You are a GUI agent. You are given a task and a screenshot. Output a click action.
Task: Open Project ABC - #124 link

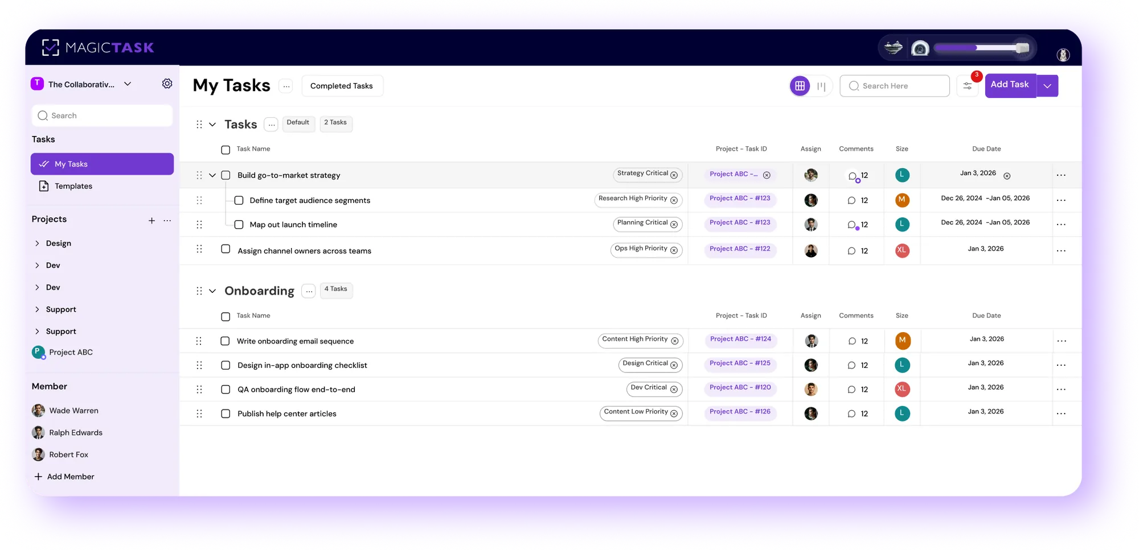(x=740, y=339)
